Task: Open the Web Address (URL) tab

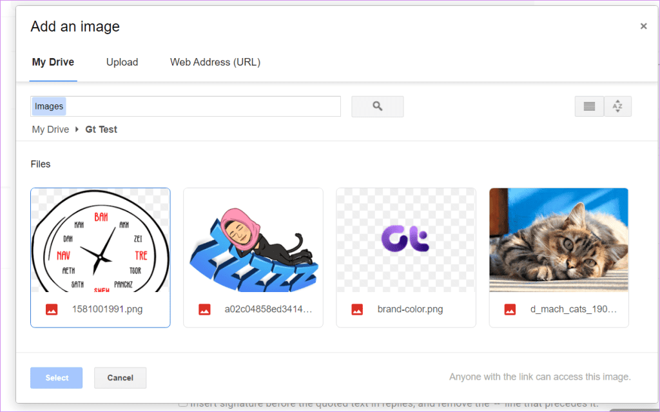Action: (215, 63)
